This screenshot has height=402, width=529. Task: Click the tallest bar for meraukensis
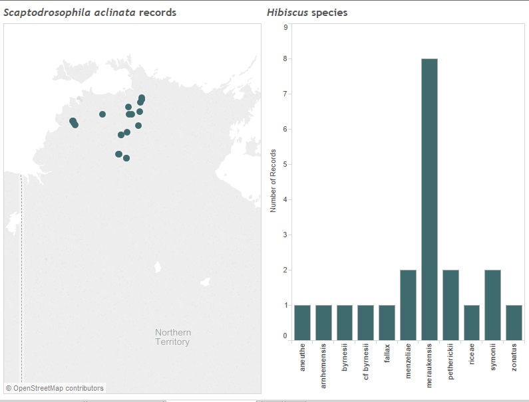pyautogui.click(x=429, y=199)
